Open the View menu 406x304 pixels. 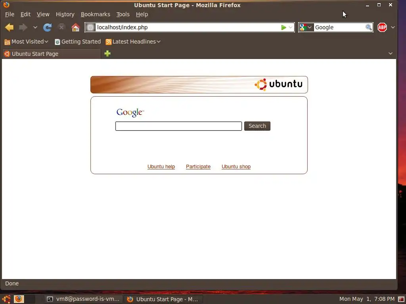[x=43, y=14]
